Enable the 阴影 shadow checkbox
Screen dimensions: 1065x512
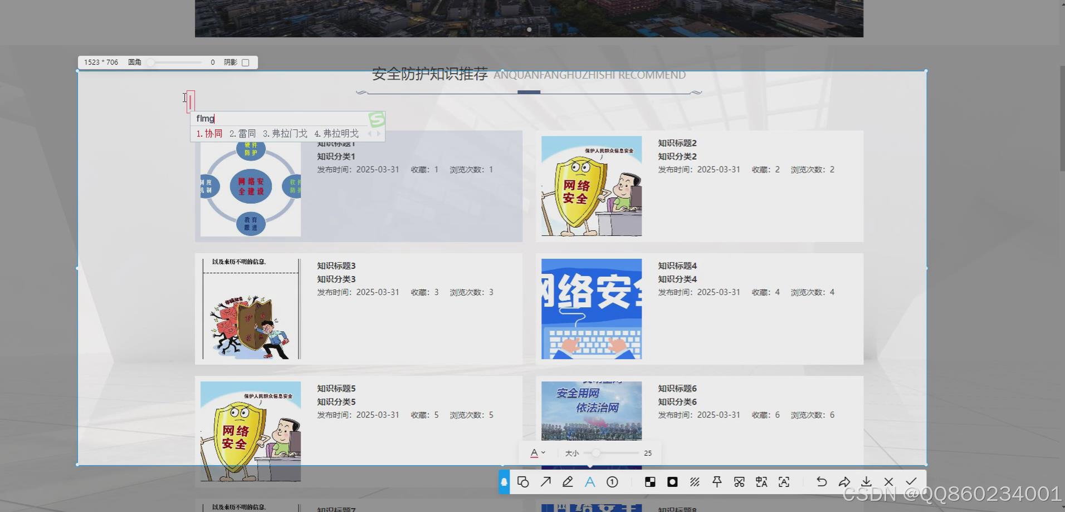245,62
